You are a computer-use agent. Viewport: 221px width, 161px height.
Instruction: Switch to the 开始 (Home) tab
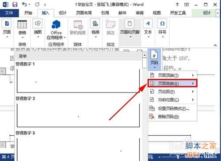click(28, 13)
